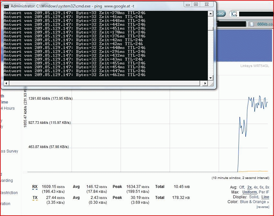Viewport: 274px width, 216px height.
Task: Click the 463.87 kbit/s graph axis label
Action: tap(49, 147)
